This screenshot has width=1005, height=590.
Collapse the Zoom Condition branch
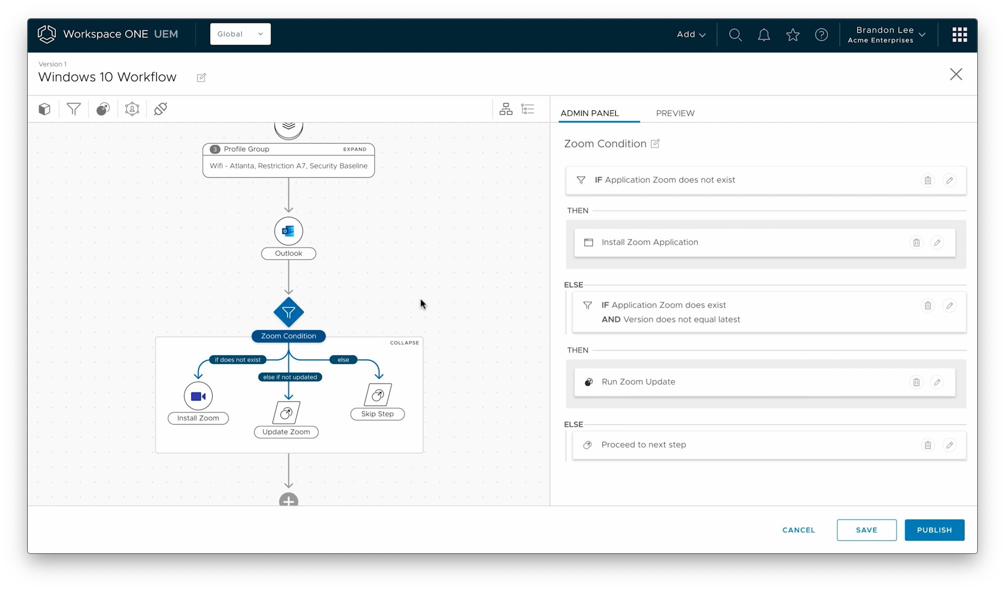404,343
